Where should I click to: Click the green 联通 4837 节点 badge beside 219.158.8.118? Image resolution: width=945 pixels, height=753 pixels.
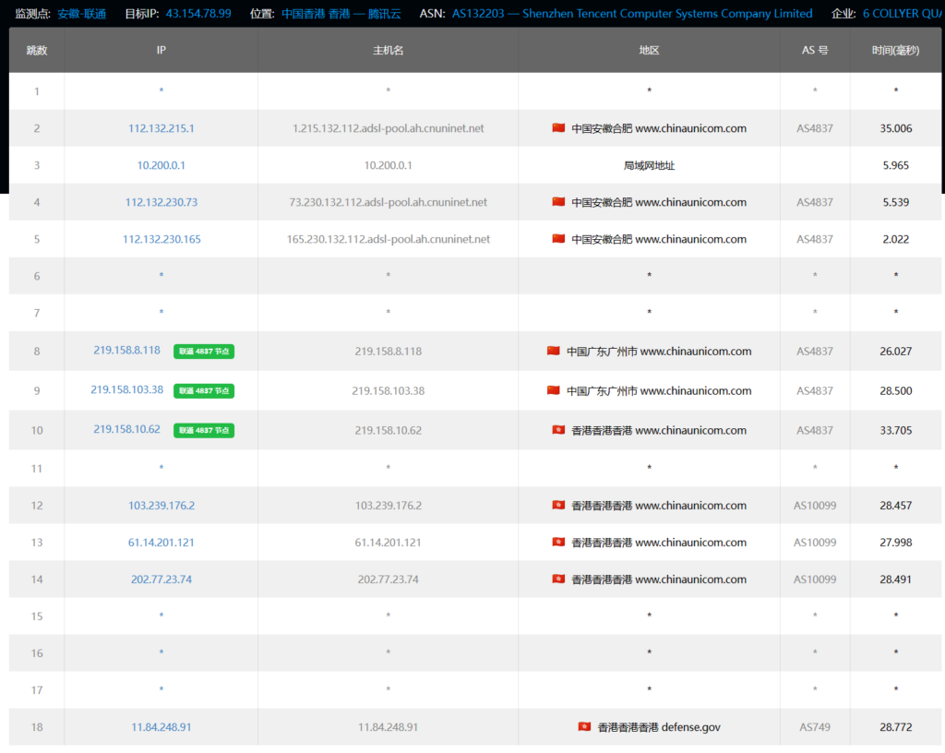(203, 352)
